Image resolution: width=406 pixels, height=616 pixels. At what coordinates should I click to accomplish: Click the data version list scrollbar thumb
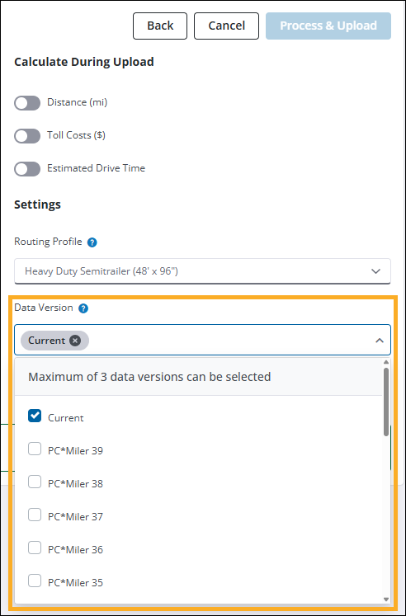tap(386, 402)
